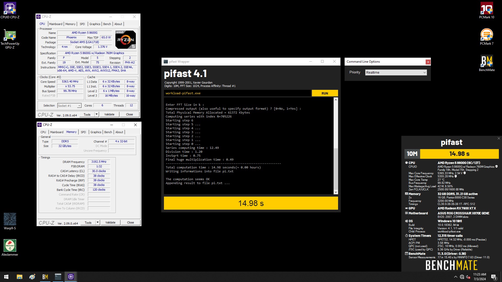Click the yellow 14.98 s result bar
The image size is (502, 282).
pyautogui.click(x=251, y=203)
